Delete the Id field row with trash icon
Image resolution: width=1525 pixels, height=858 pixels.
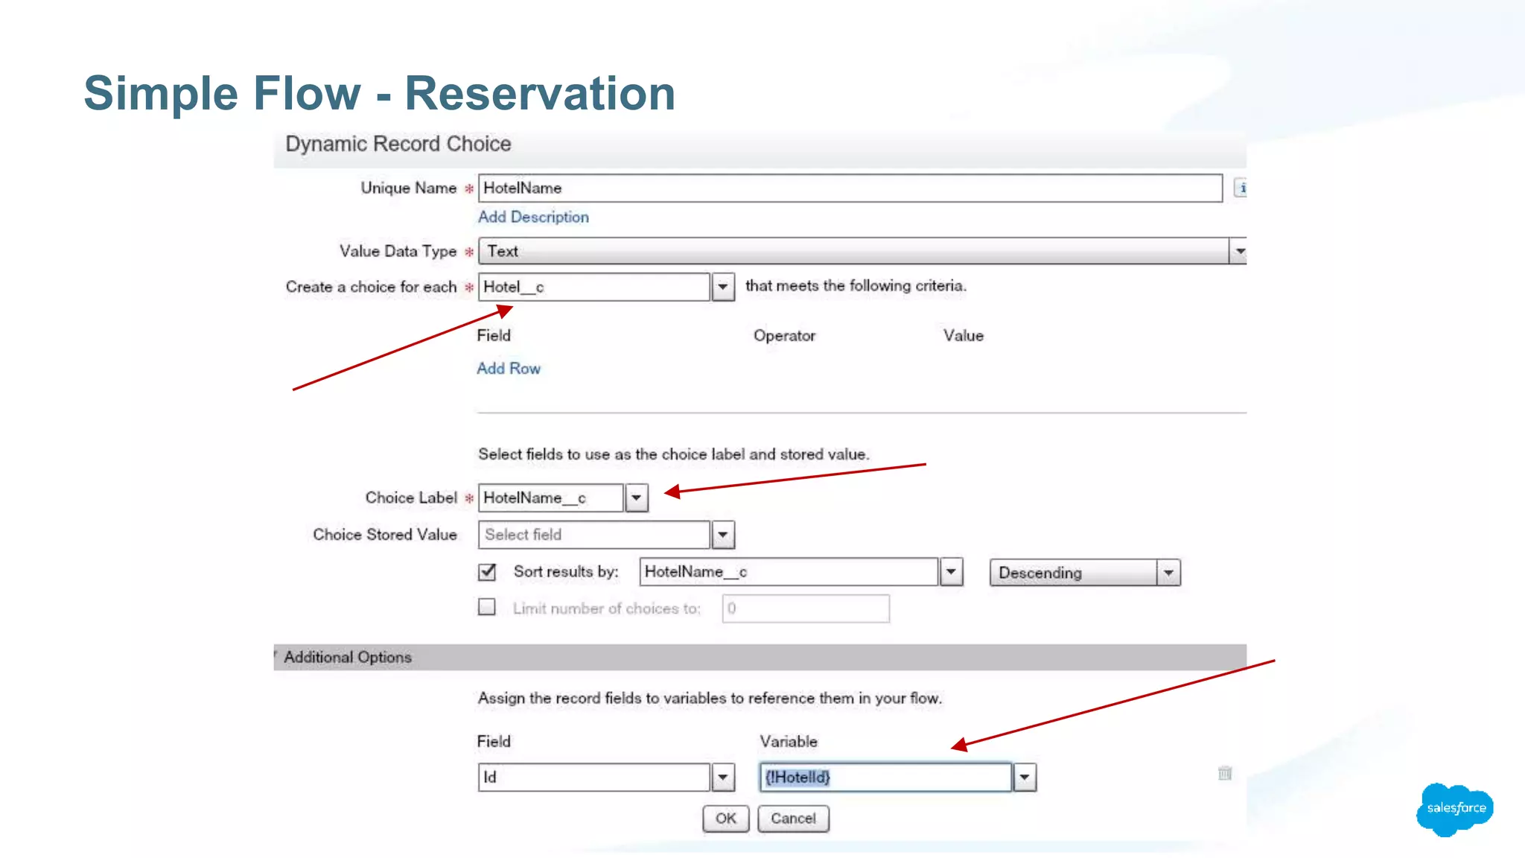1225,773
